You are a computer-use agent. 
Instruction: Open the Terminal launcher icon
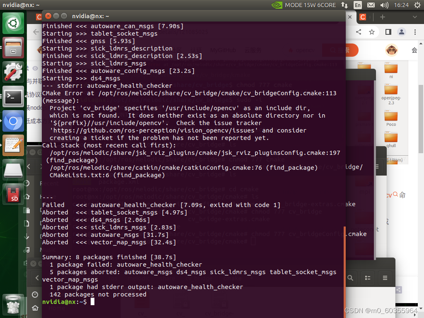coord(13,96)
